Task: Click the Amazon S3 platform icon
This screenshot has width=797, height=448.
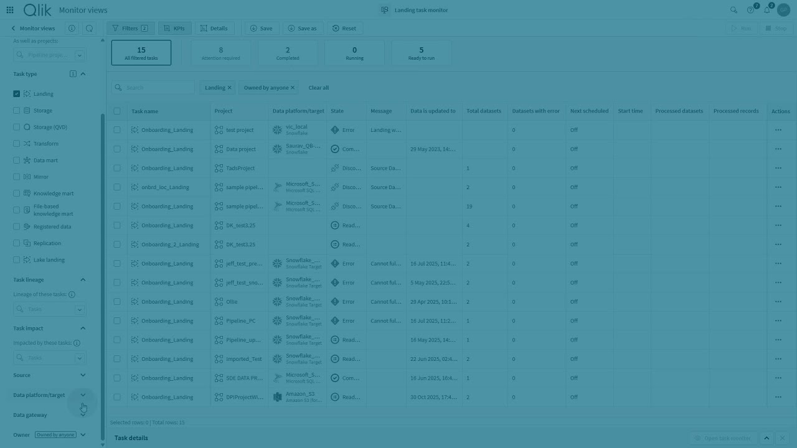Action: point(278,397)
